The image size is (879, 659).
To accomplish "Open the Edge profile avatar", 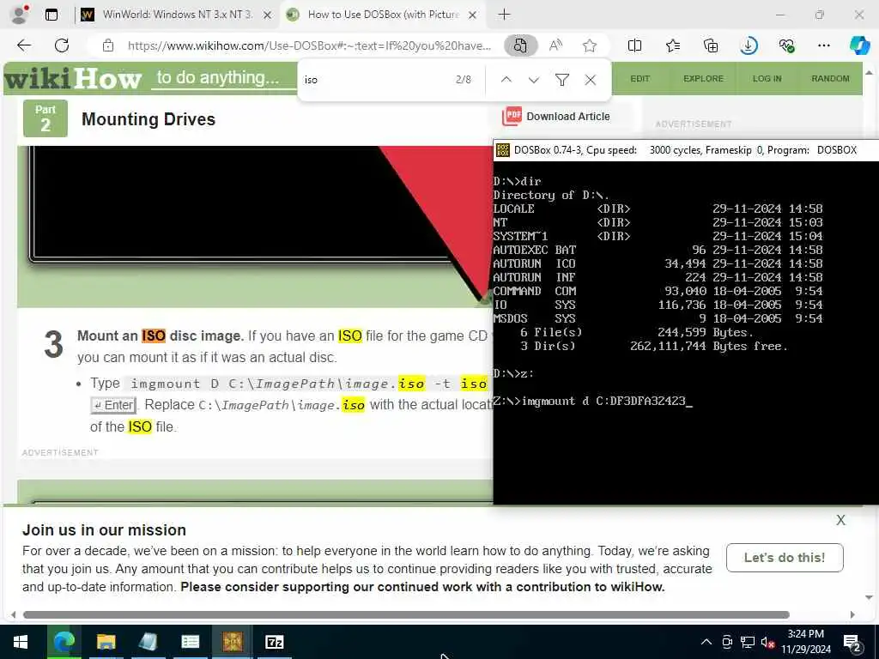I will click(x=20, y=15).
